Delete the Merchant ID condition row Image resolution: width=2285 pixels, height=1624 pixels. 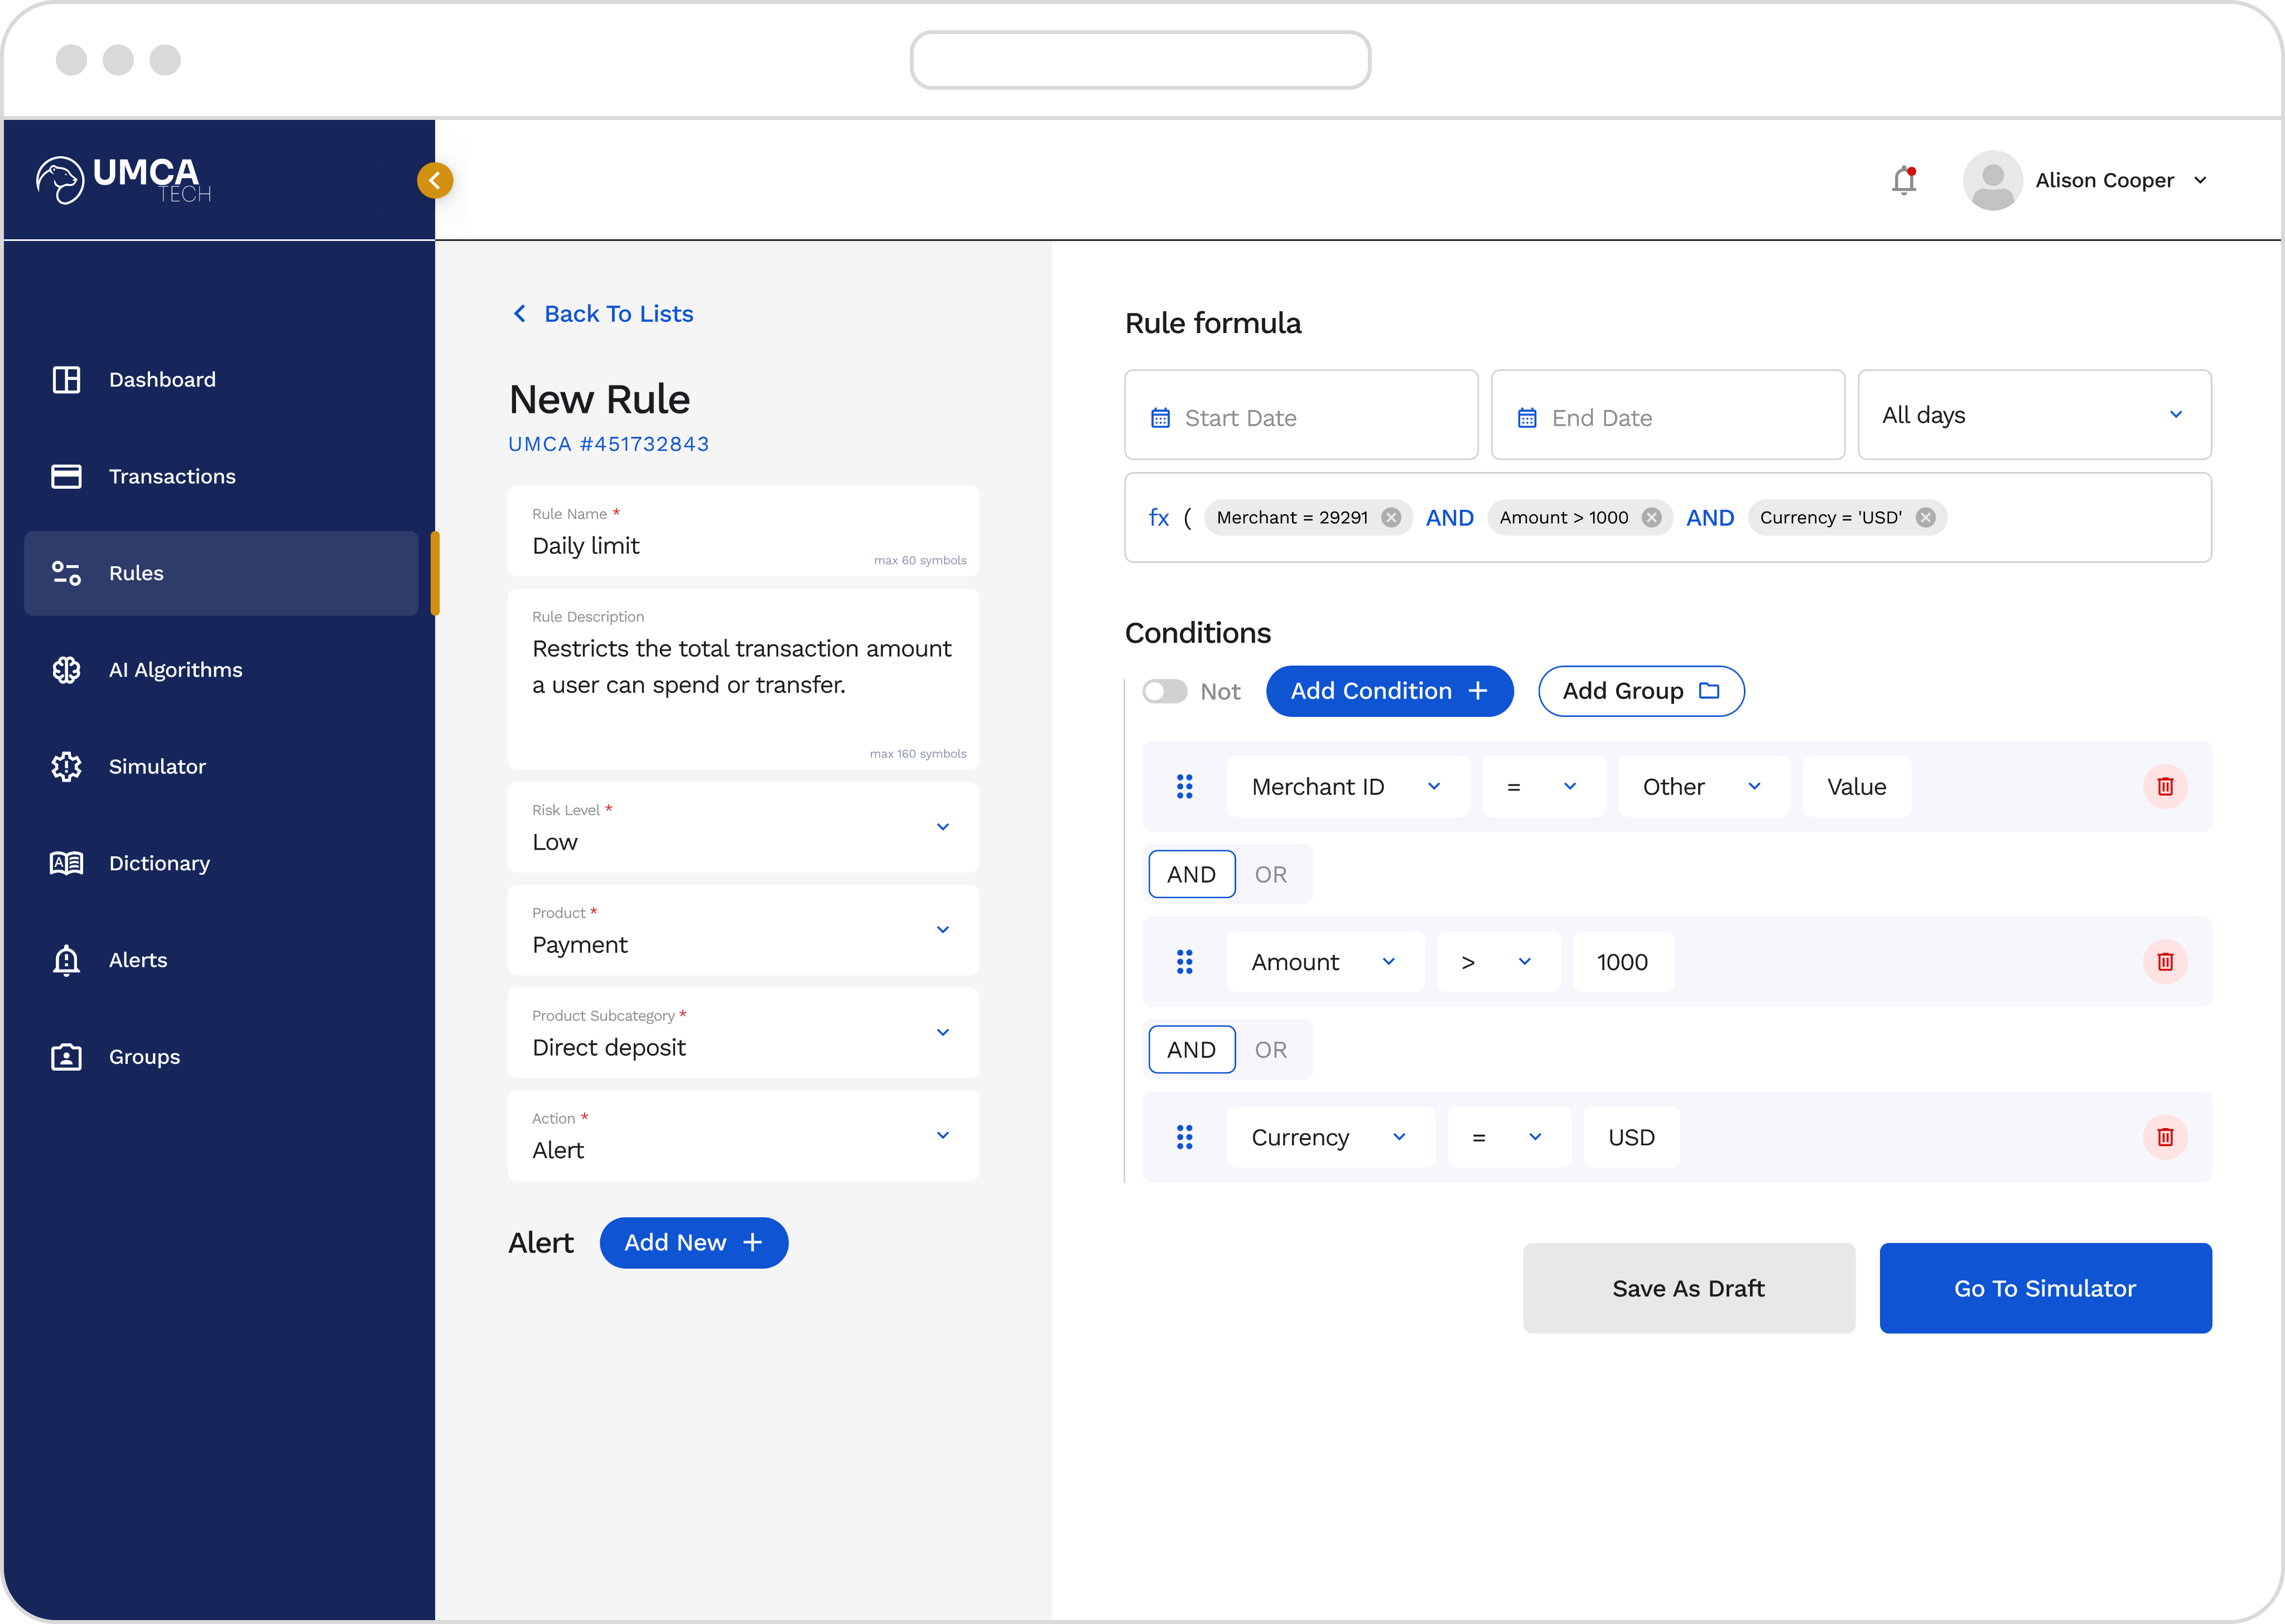pyautogui.click(x=2164, y=787)
